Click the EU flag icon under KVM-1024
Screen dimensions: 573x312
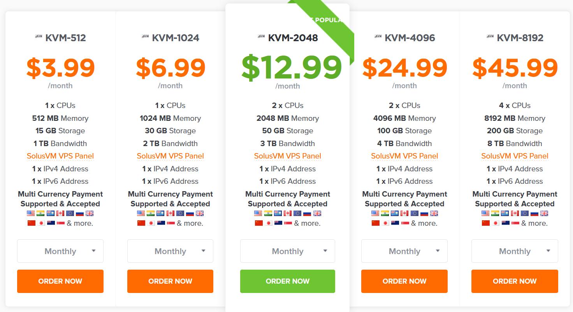(180, 213)
